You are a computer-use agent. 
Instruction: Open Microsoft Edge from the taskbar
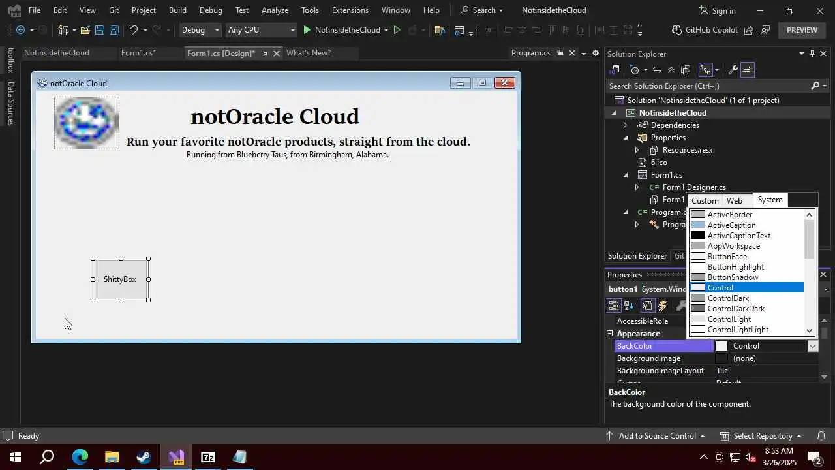pyautogui.click(x=80, y=457)
